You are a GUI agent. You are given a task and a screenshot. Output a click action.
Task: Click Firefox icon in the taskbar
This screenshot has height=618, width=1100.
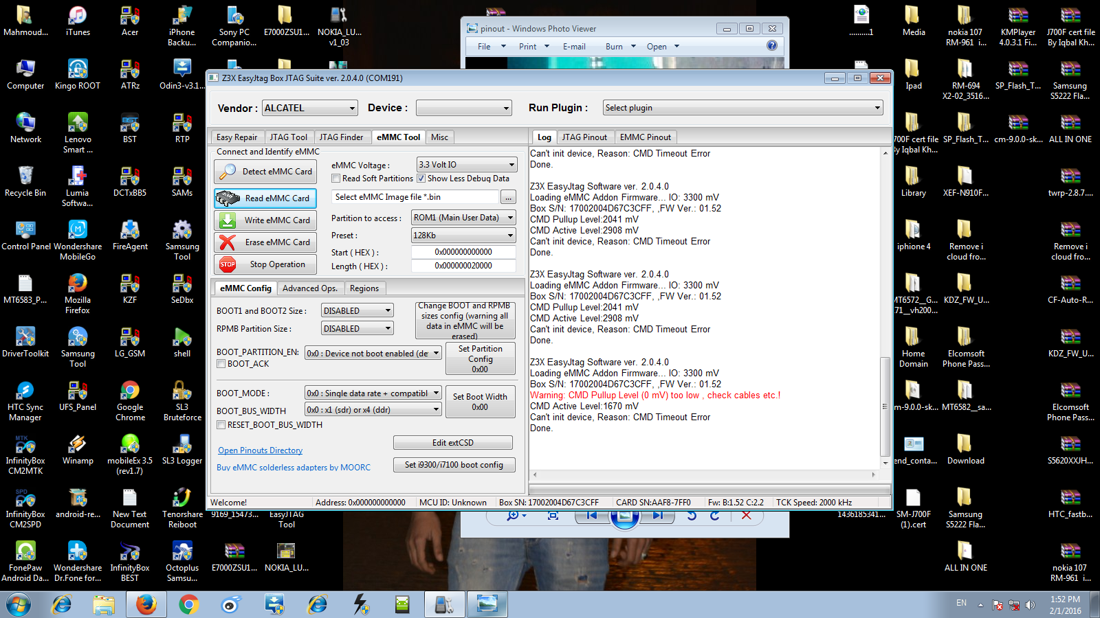point(146,604)
